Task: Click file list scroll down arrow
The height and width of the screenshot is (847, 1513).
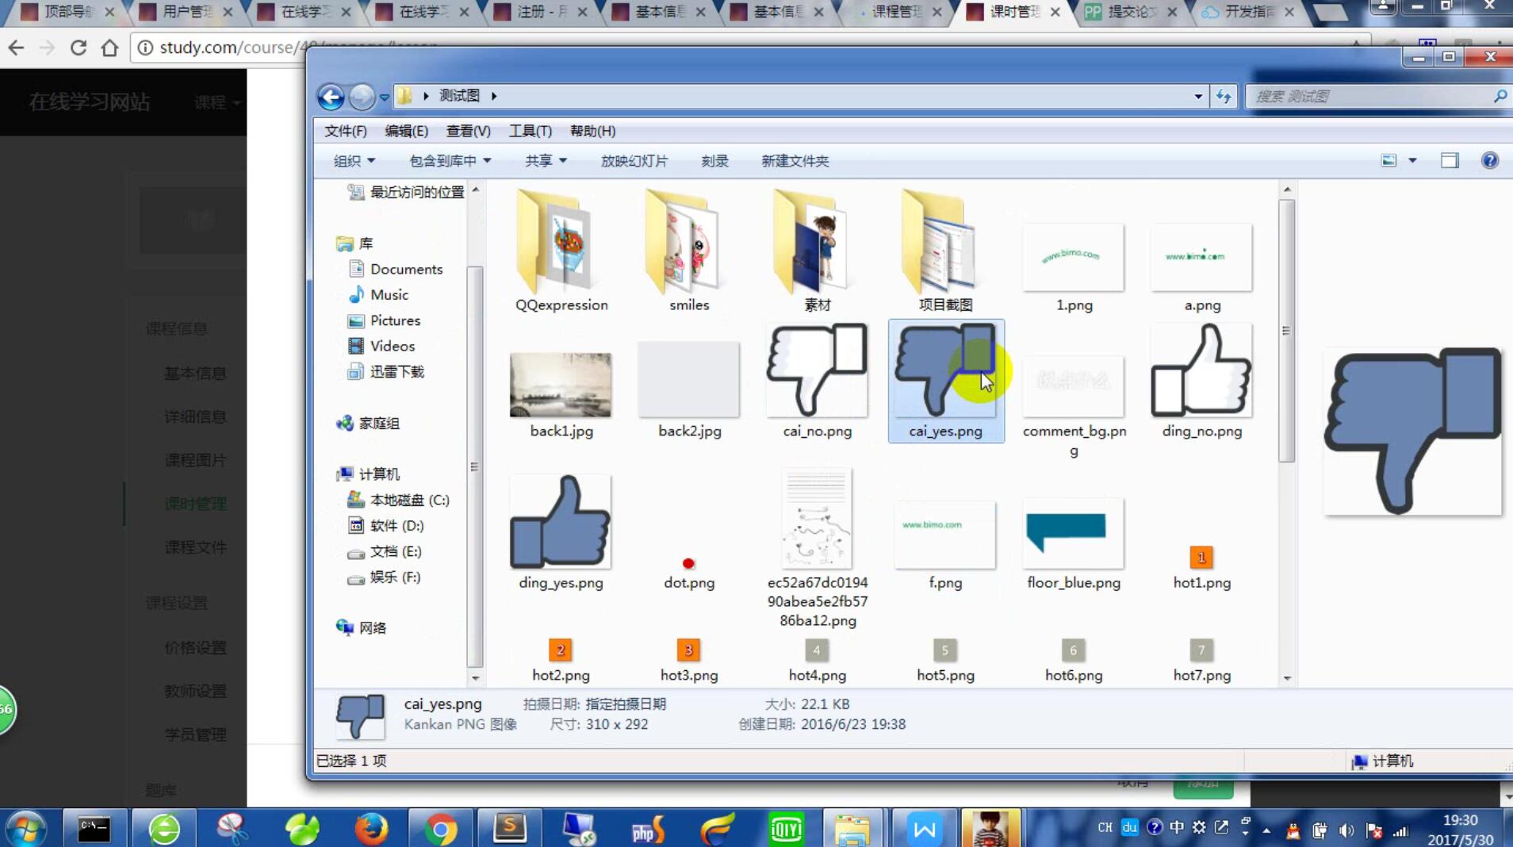Action: (1286, 678)
